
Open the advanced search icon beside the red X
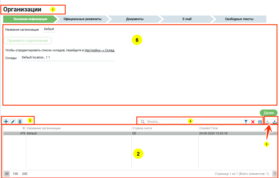260,122
